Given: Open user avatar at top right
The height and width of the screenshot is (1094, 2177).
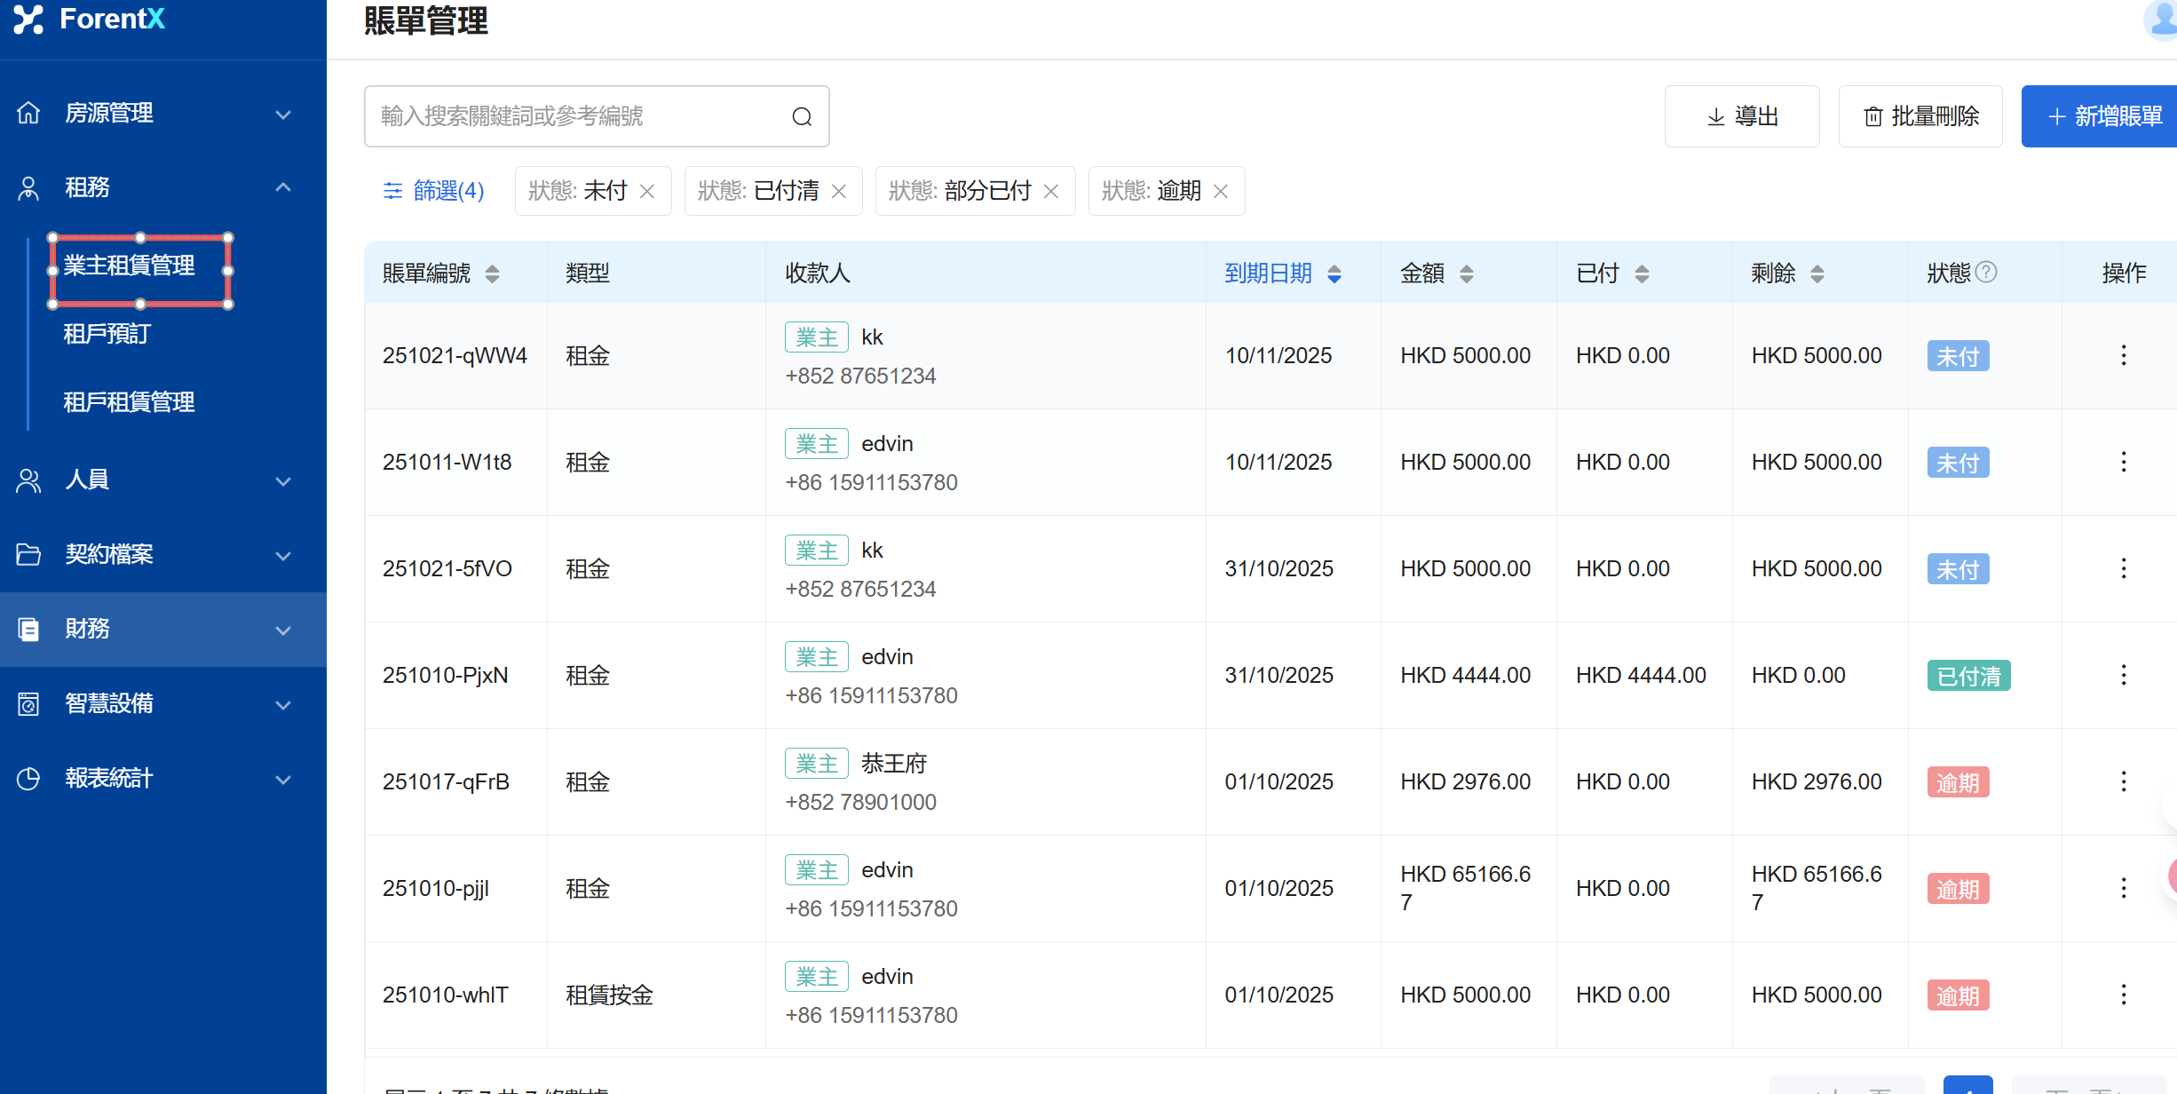Looking at the screenshot, I should [x=2162, y=20].
